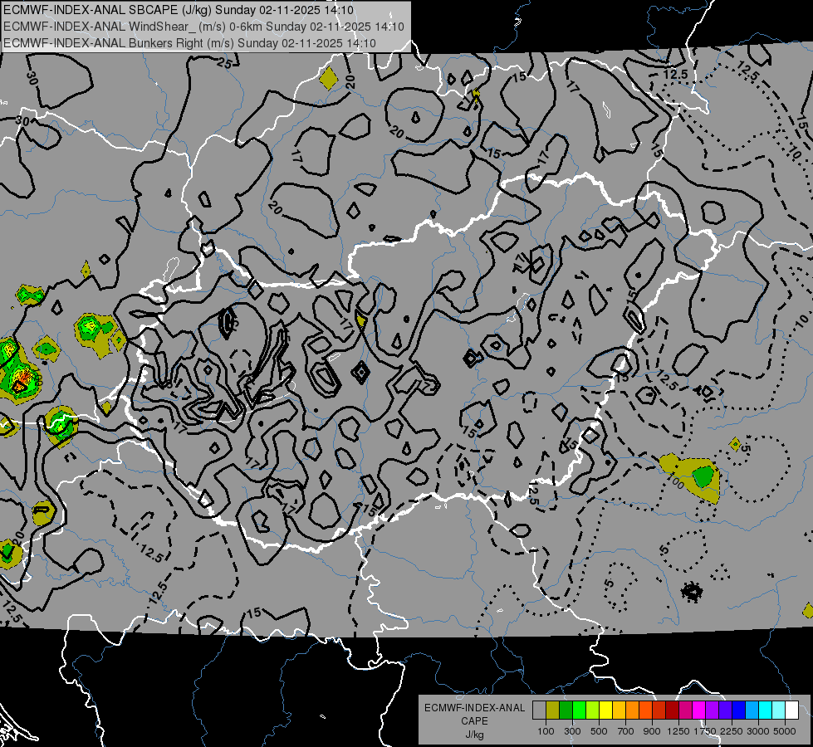The height and width of the screenshot is (747, 813).
Task: Click the SBCAPE (J/kg) title line
Action: (179, 10)
